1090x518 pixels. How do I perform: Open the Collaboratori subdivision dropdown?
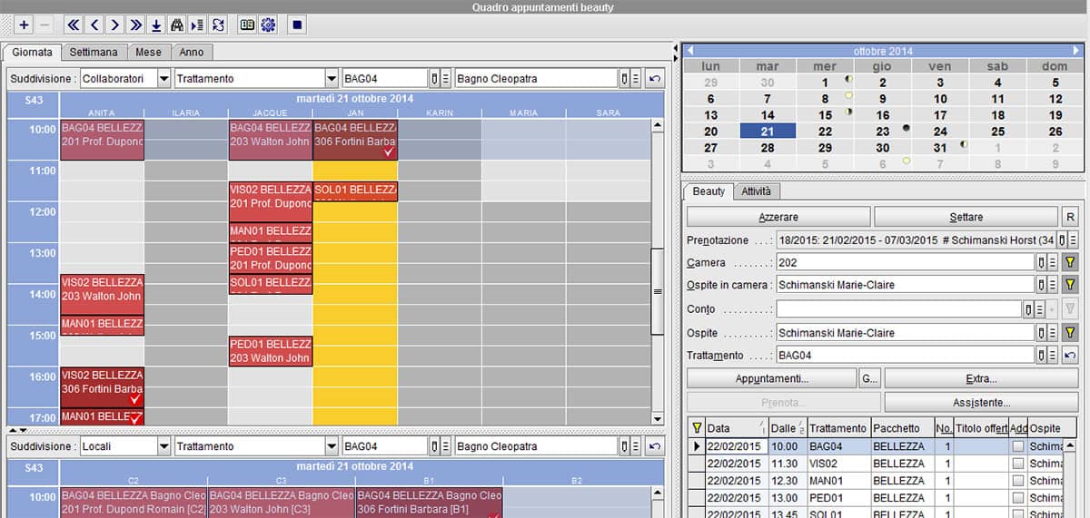(x=163, y=79)
